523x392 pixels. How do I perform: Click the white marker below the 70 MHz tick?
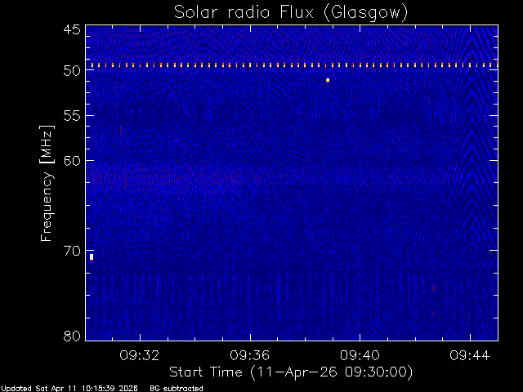pos(92,257)
